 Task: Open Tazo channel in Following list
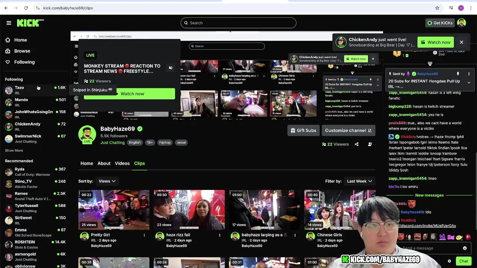(x=35, y=90)
